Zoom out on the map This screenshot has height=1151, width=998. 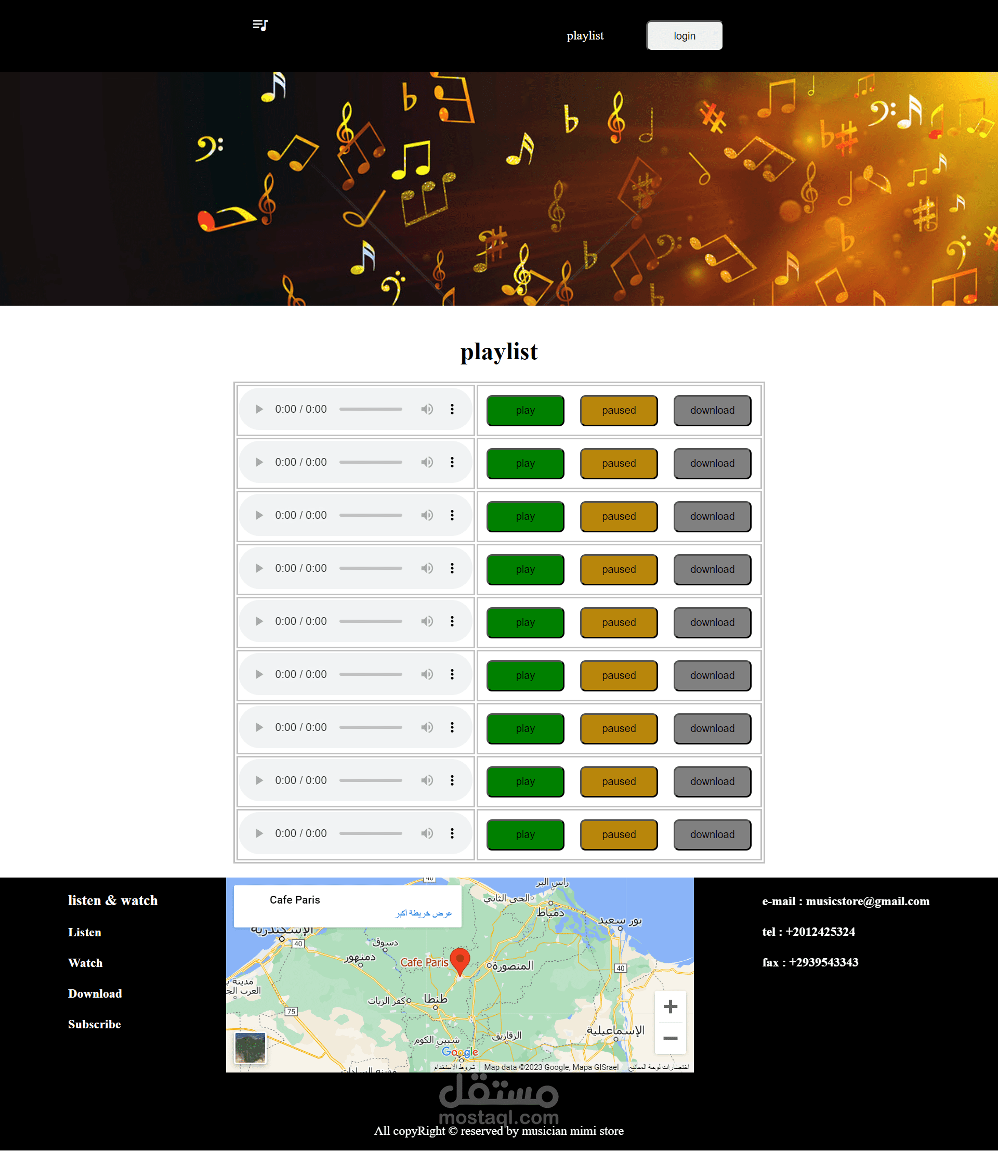click(x=671, y=1038)
